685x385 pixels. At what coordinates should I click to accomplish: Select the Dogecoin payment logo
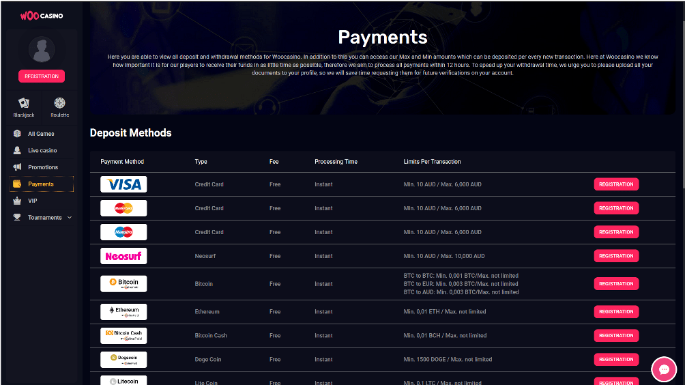pyautogui.click(x=123, y=360)
